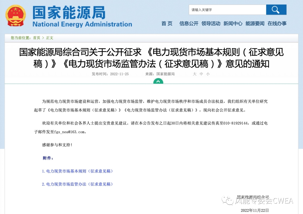This screenshot has width=303, height=214.
Task: Select 能源要闻 in the navigation bar
Action: 255,23
